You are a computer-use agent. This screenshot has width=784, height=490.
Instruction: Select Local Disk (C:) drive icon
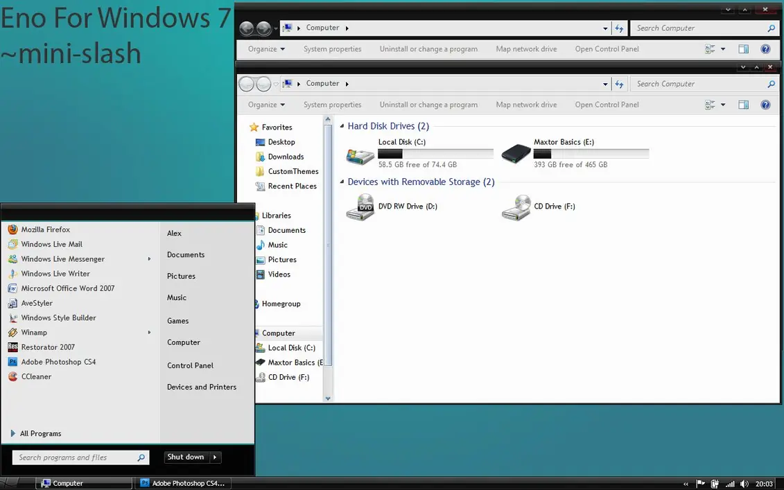(360, 155)
